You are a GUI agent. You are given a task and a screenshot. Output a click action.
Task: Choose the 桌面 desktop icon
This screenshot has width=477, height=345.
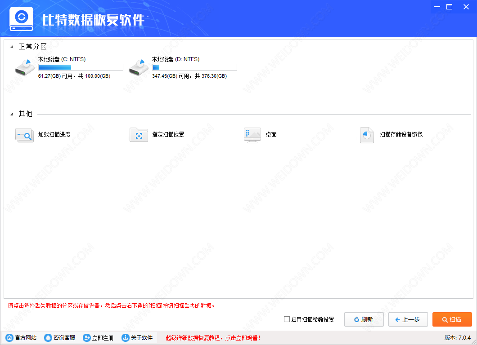coord(252,135)
